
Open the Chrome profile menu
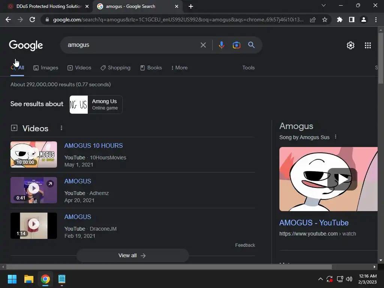click(x=364, y=19)
